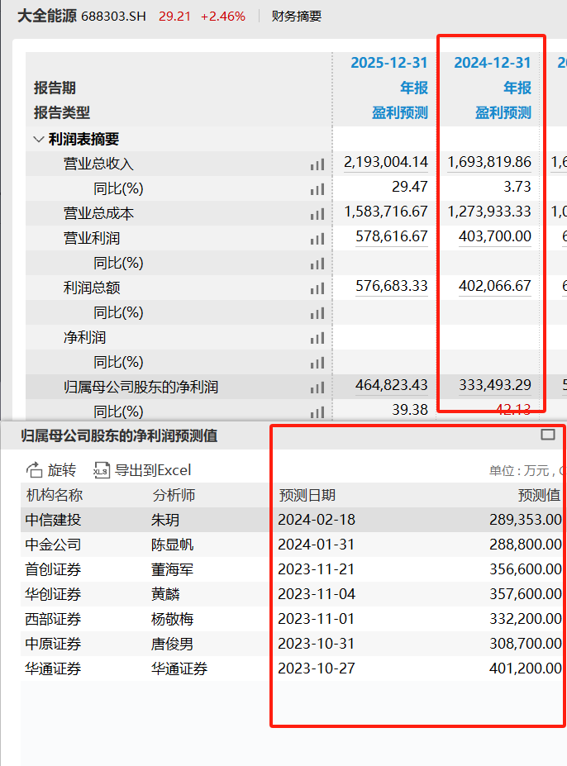The width and height of the screenshot is (567, 766).
Task: Click analyst name 陈显帆
Action: 172,545
